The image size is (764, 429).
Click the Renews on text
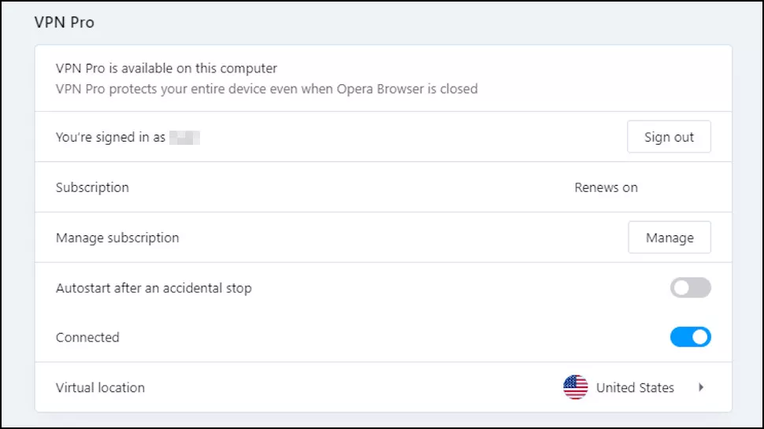click(606, 187)
